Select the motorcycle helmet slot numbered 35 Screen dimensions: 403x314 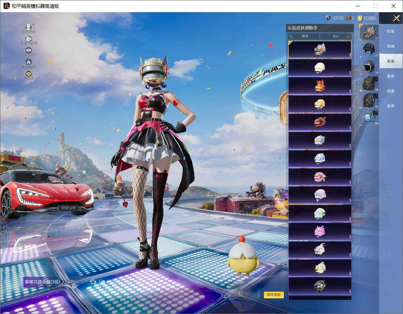click(369, 66)
